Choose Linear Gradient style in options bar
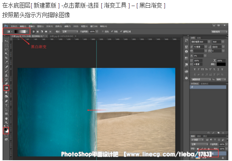232x161 pixels. tap(33, 31)
